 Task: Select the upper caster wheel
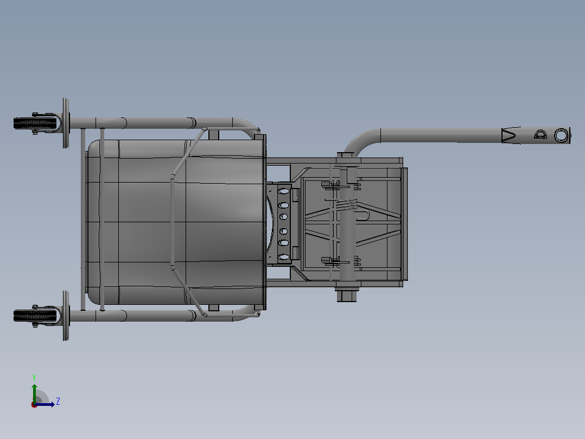click(x=37, y=123)
